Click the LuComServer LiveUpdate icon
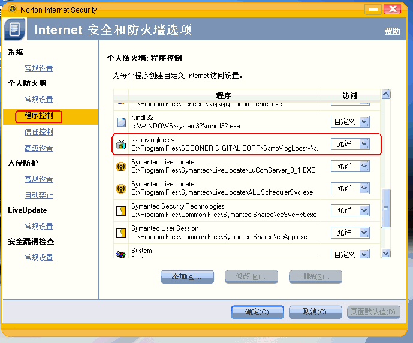This screenshot has width=413, height=343. point(121,167)
